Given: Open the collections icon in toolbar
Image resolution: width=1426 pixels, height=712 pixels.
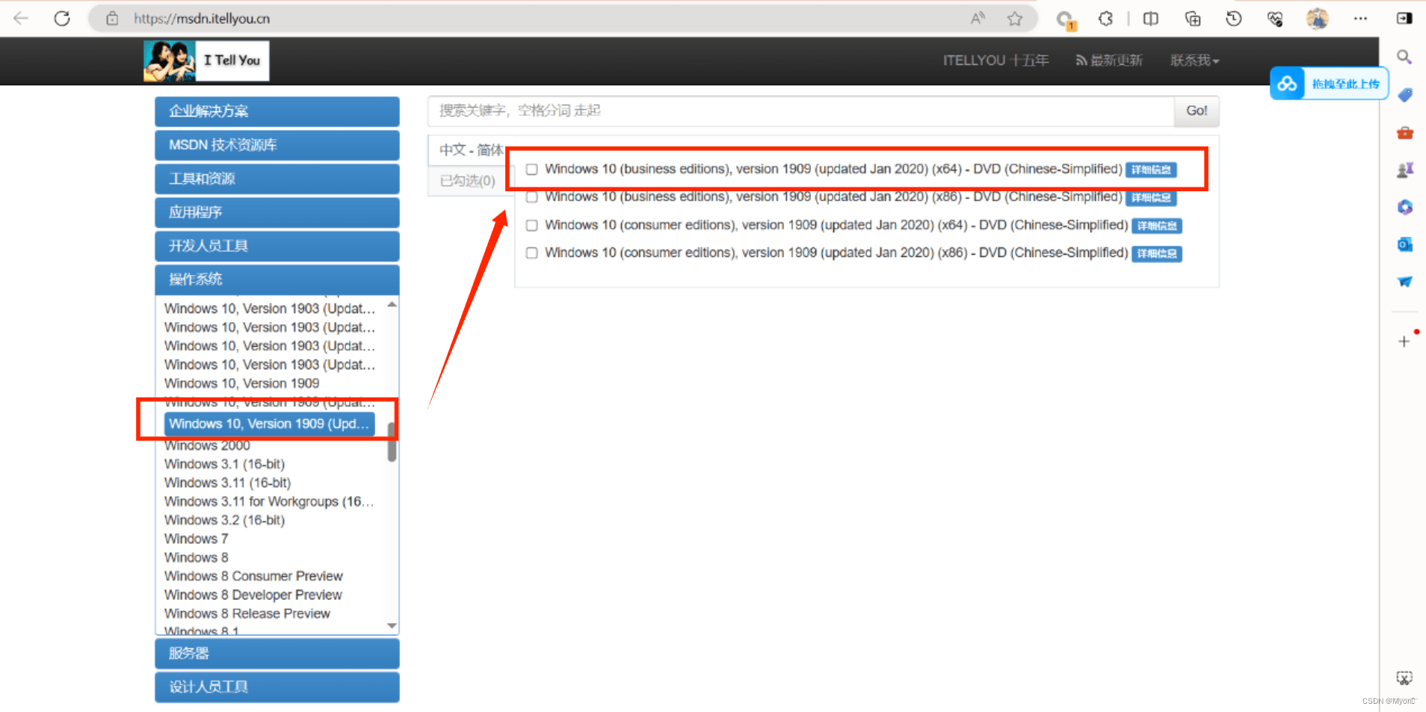Looking at the screenshot, I should pyautogui.click(x=1193, y=19).
